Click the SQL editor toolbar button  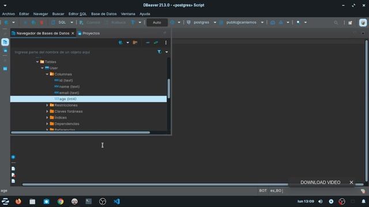(x=59, y=22)
